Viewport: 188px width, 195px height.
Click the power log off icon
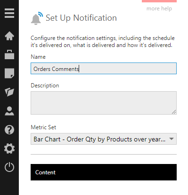pyautogui.click(x=9, y=167)
